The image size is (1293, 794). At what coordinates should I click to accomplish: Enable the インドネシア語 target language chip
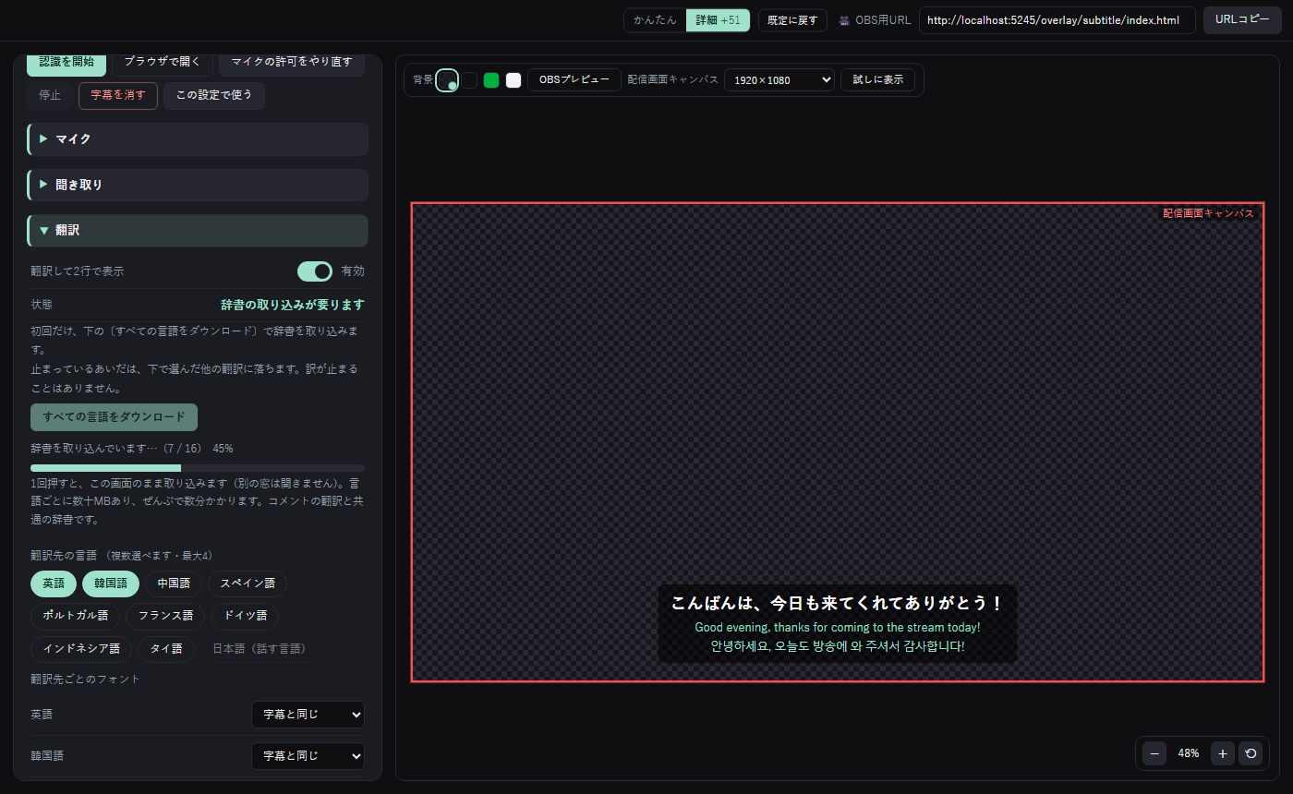coord(81,649)
